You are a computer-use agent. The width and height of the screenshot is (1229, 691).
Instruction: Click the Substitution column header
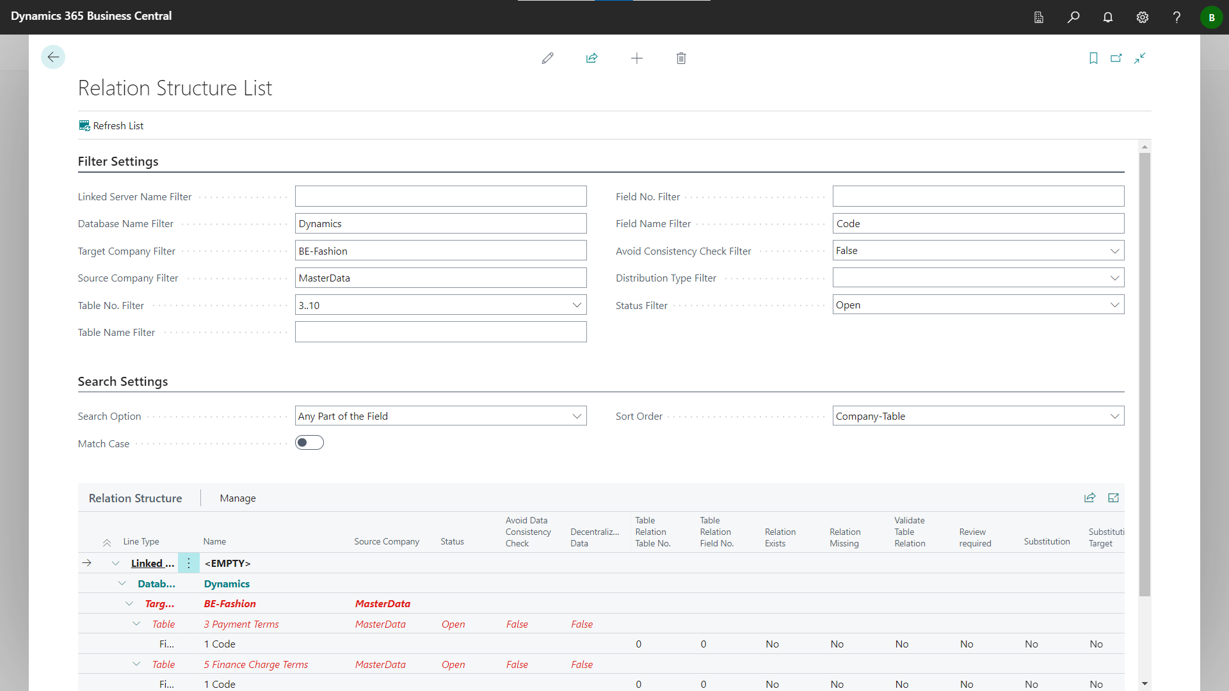pos(1047,541)
